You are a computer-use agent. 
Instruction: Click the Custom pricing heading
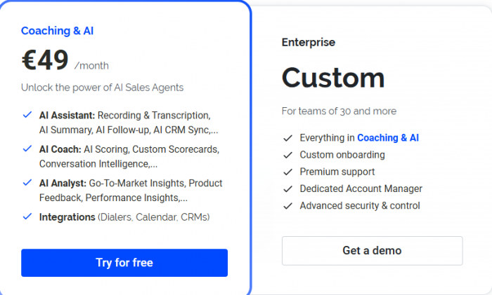point(333,77)
